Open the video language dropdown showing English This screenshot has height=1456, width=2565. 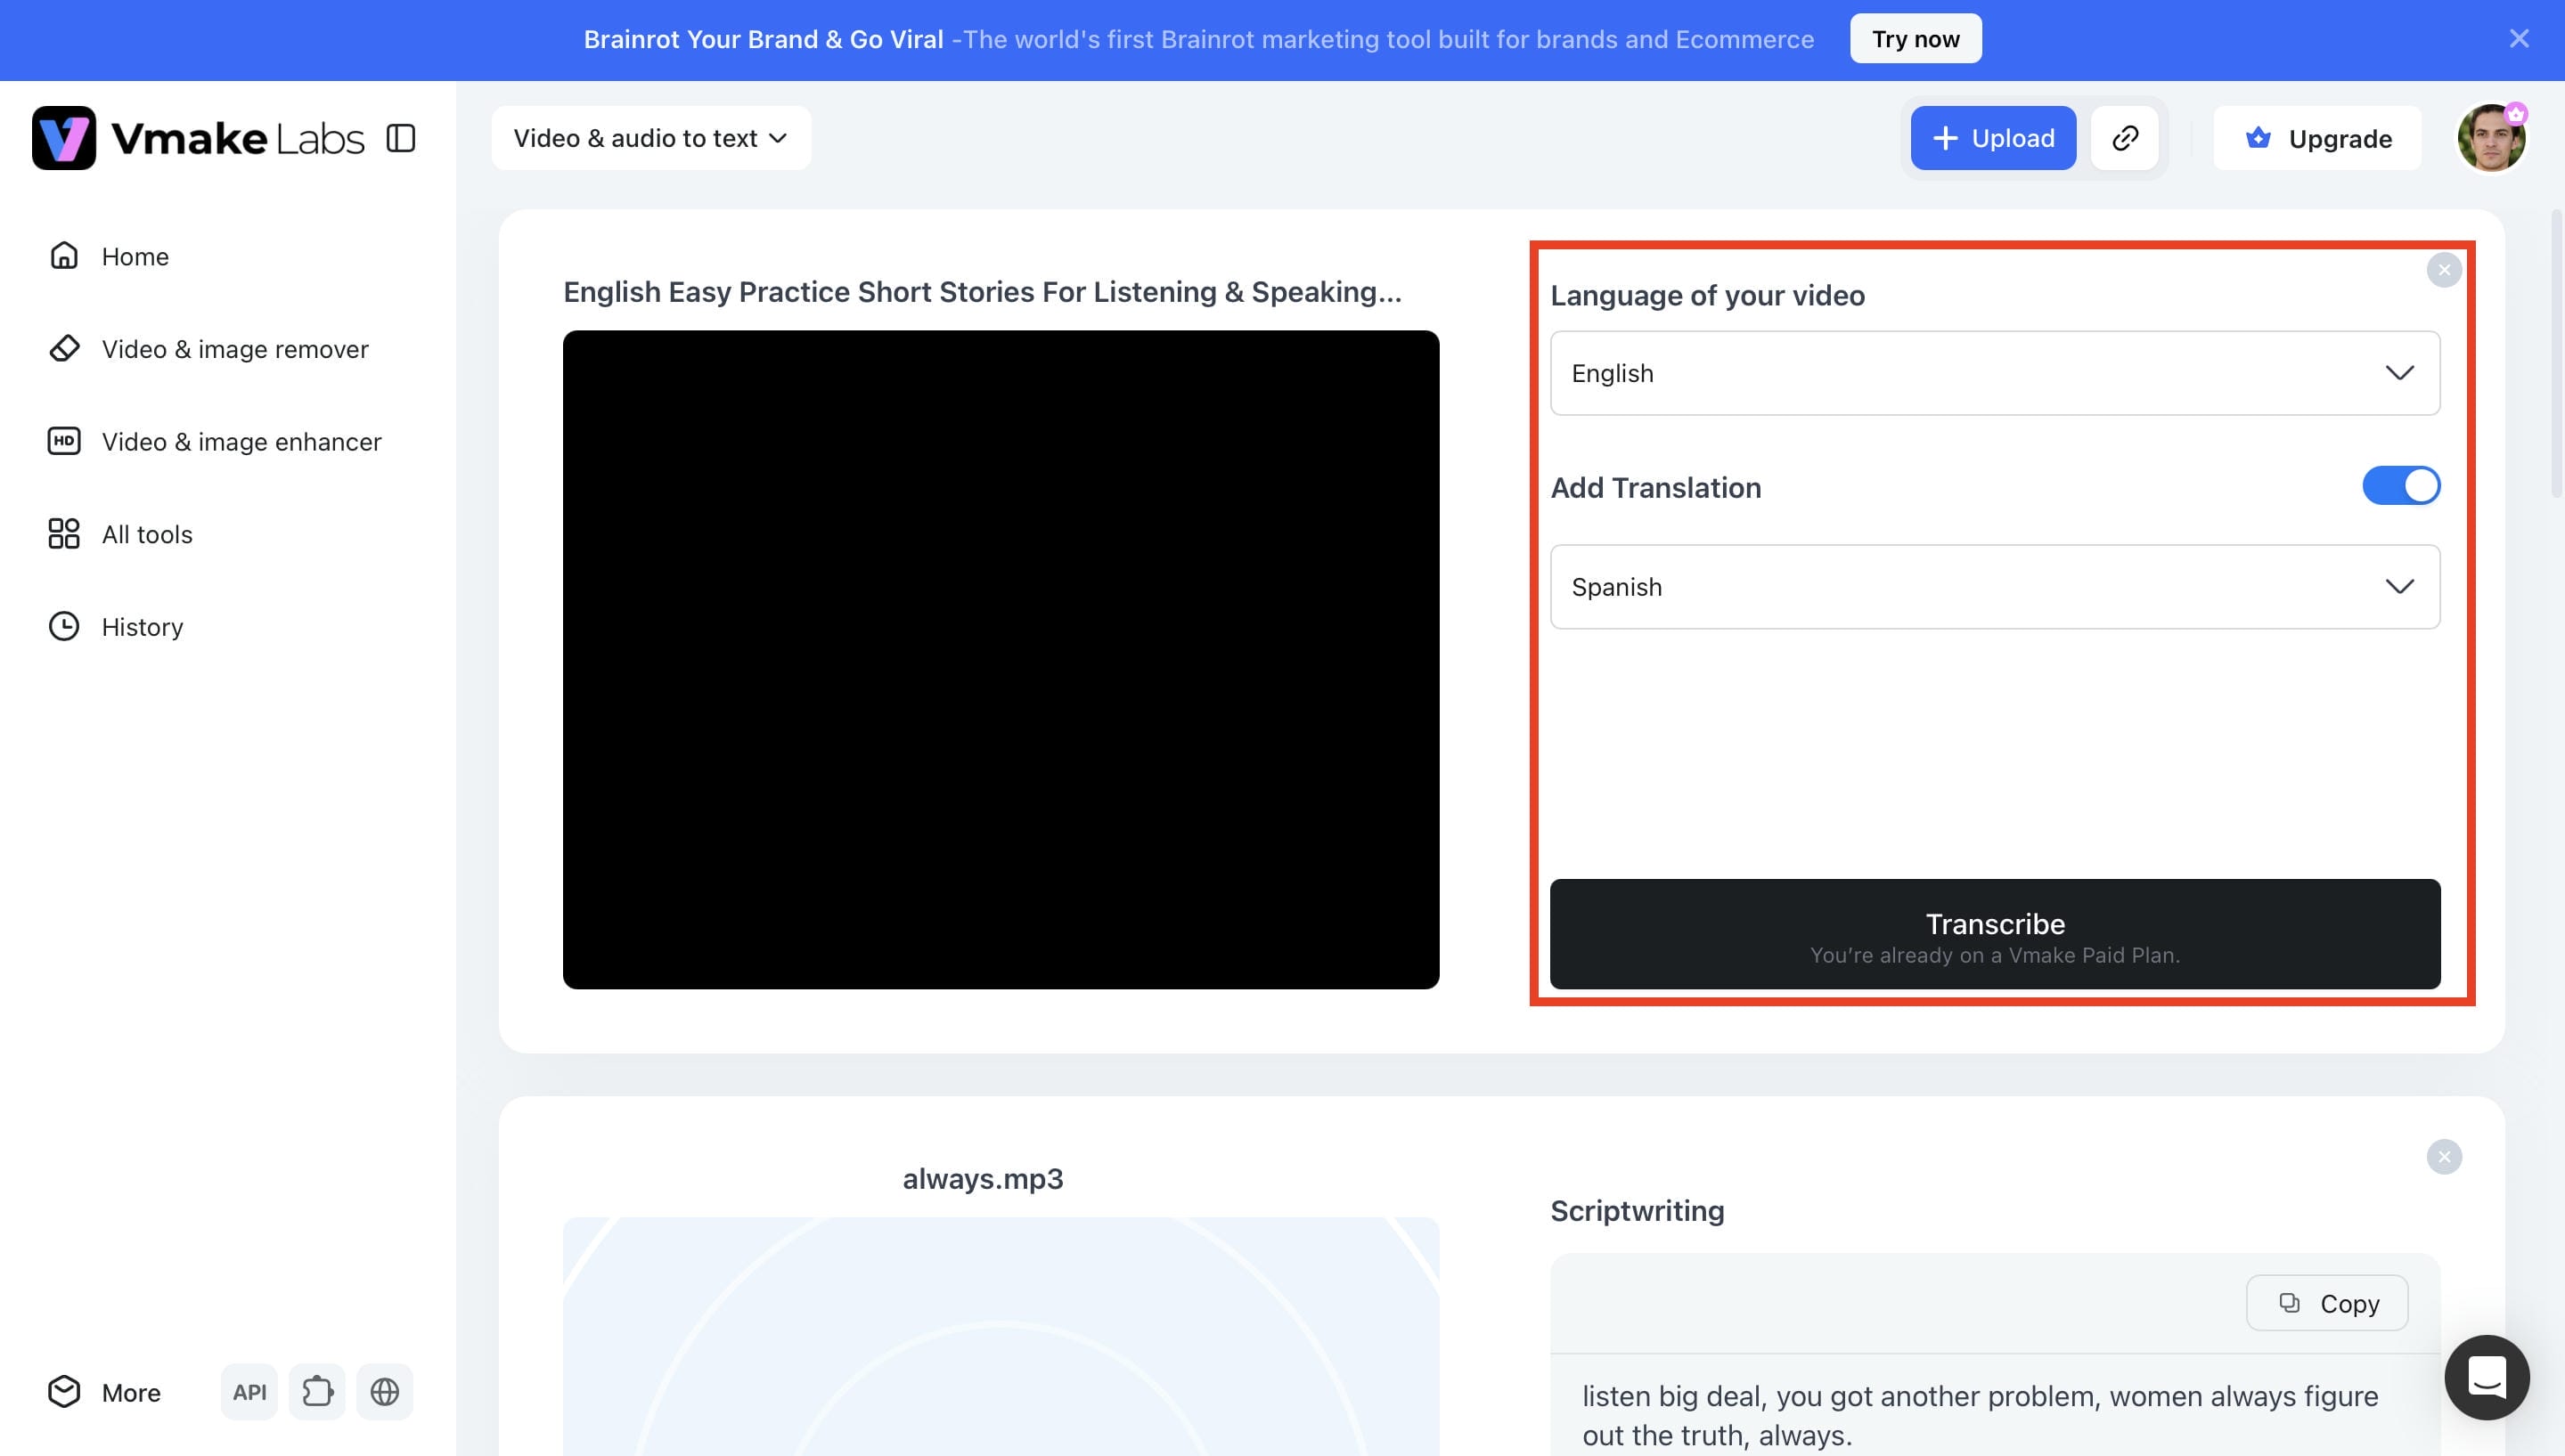pos(1995,373)
